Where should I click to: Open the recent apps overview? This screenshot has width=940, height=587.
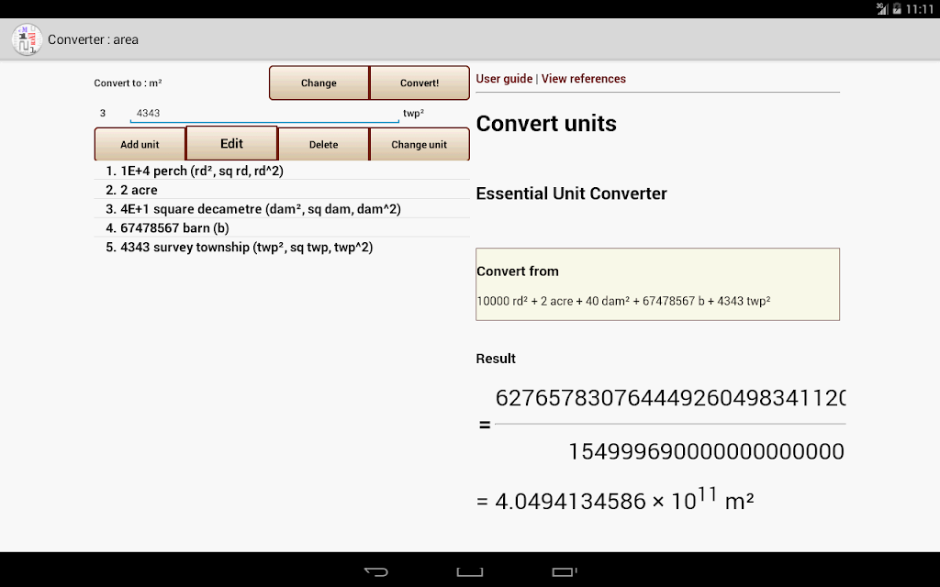point(564,571)
